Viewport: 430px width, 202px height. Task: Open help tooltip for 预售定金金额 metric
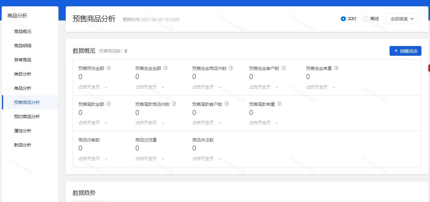click(x=166, y=68)
